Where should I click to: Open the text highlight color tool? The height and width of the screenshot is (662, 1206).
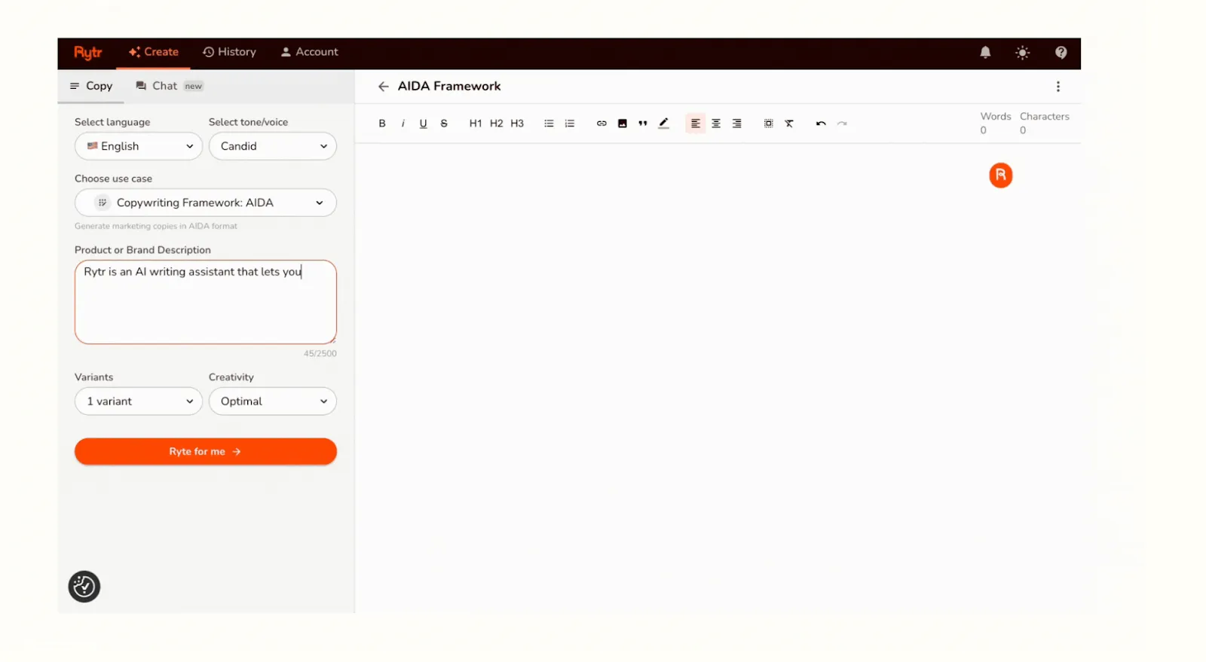663,124
